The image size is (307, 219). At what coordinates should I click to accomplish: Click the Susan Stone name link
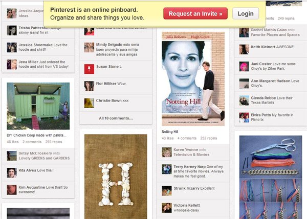107,66
